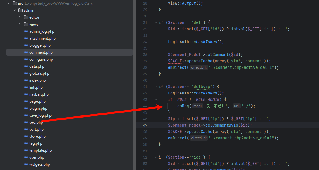
Task: Click the views folder icon
Action: pyautogui.click(x=26, y=24)
